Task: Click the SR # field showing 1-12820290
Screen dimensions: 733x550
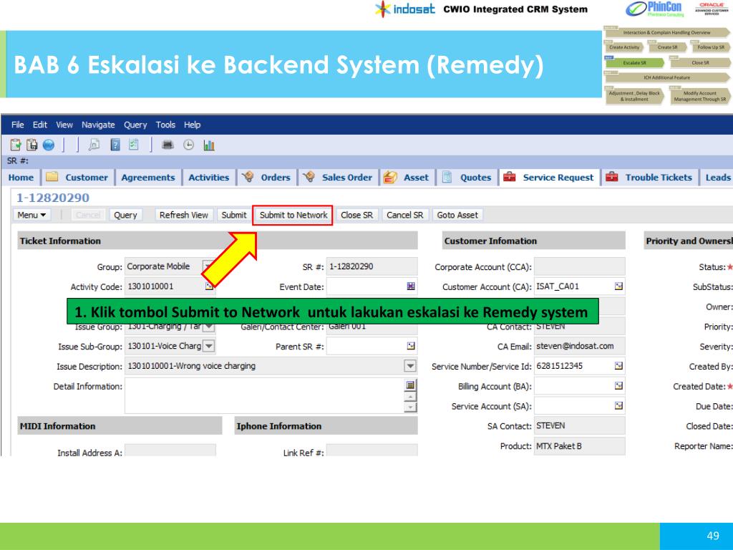Action: [x=372, y=266]
